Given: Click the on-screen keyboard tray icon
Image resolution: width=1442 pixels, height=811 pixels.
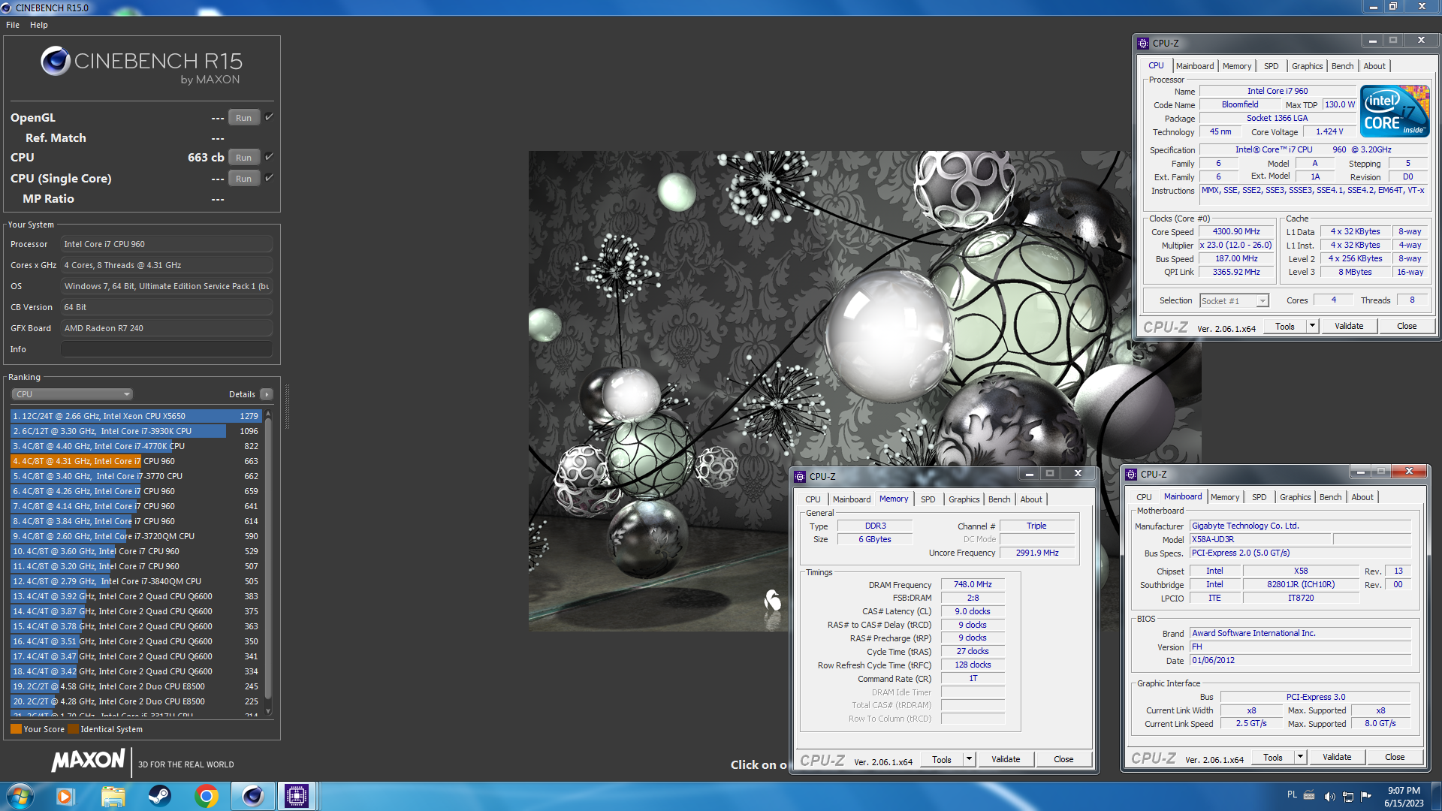Looking at the screenshot, I should 1309,795.
